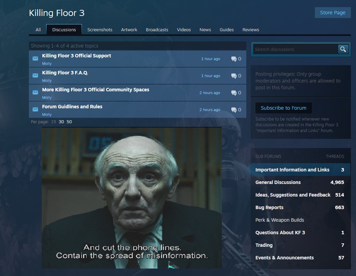
Task: Go to the Broadcasts tab
Action: coord(157,30)
